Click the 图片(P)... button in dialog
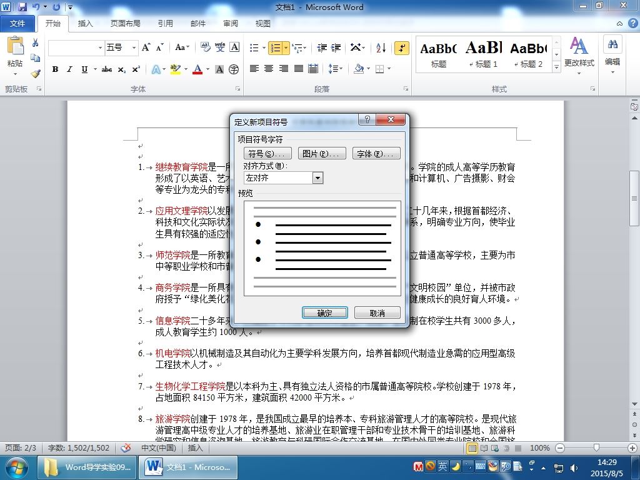Screen dimensions: 640x480 click(322, 154)
